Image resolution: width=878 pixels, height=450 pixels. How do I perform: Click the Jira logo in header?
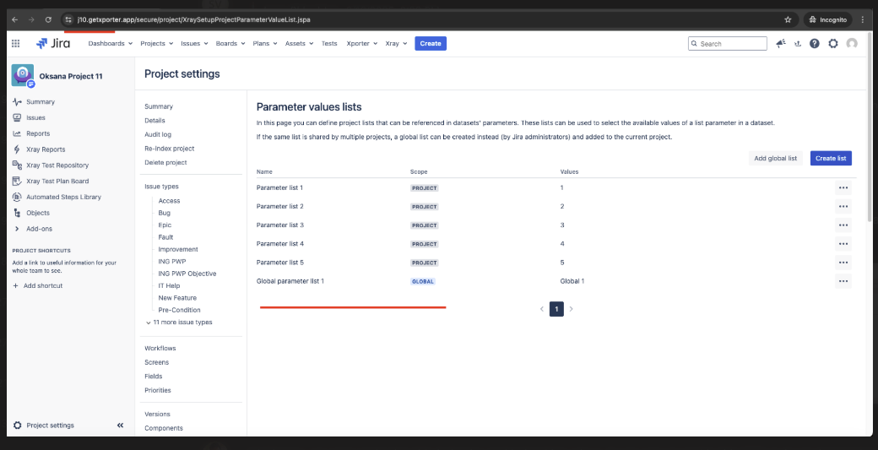pyautogui.click(x=53, y=43)
